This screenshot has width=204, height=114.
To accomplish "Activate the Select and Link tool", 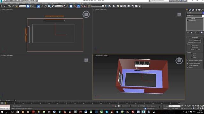I will point(9,6).
